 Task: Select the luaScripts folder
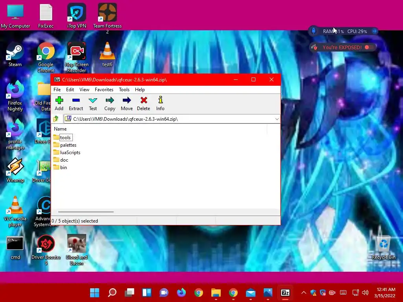(67, 153)
